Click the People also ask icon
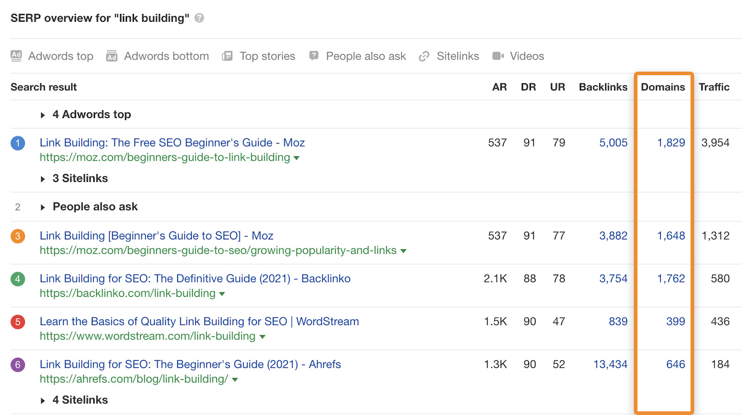Viewport: 742px width, 415px height. pos(314,56)
